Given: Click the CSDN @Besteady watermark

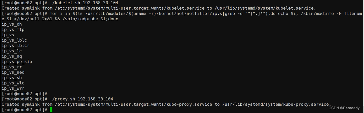Looking at the screenshot, I should point(344,108).
